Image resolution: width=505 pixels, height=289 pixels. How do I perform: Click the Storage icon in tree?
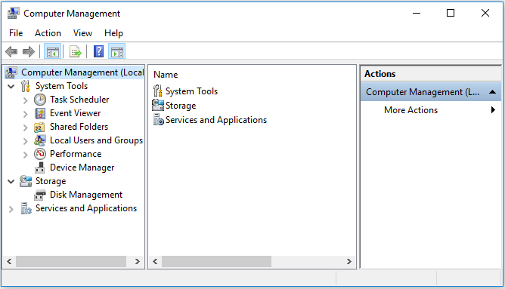click(26, 181)
